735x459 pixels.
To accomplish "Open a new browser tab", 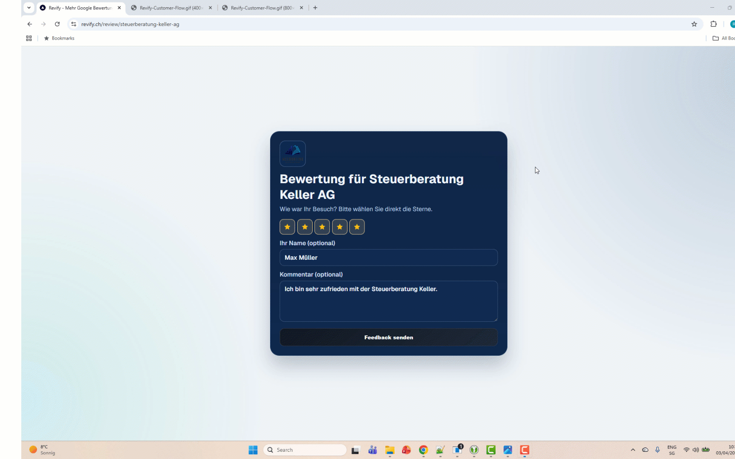I will (x=315, y=8).
